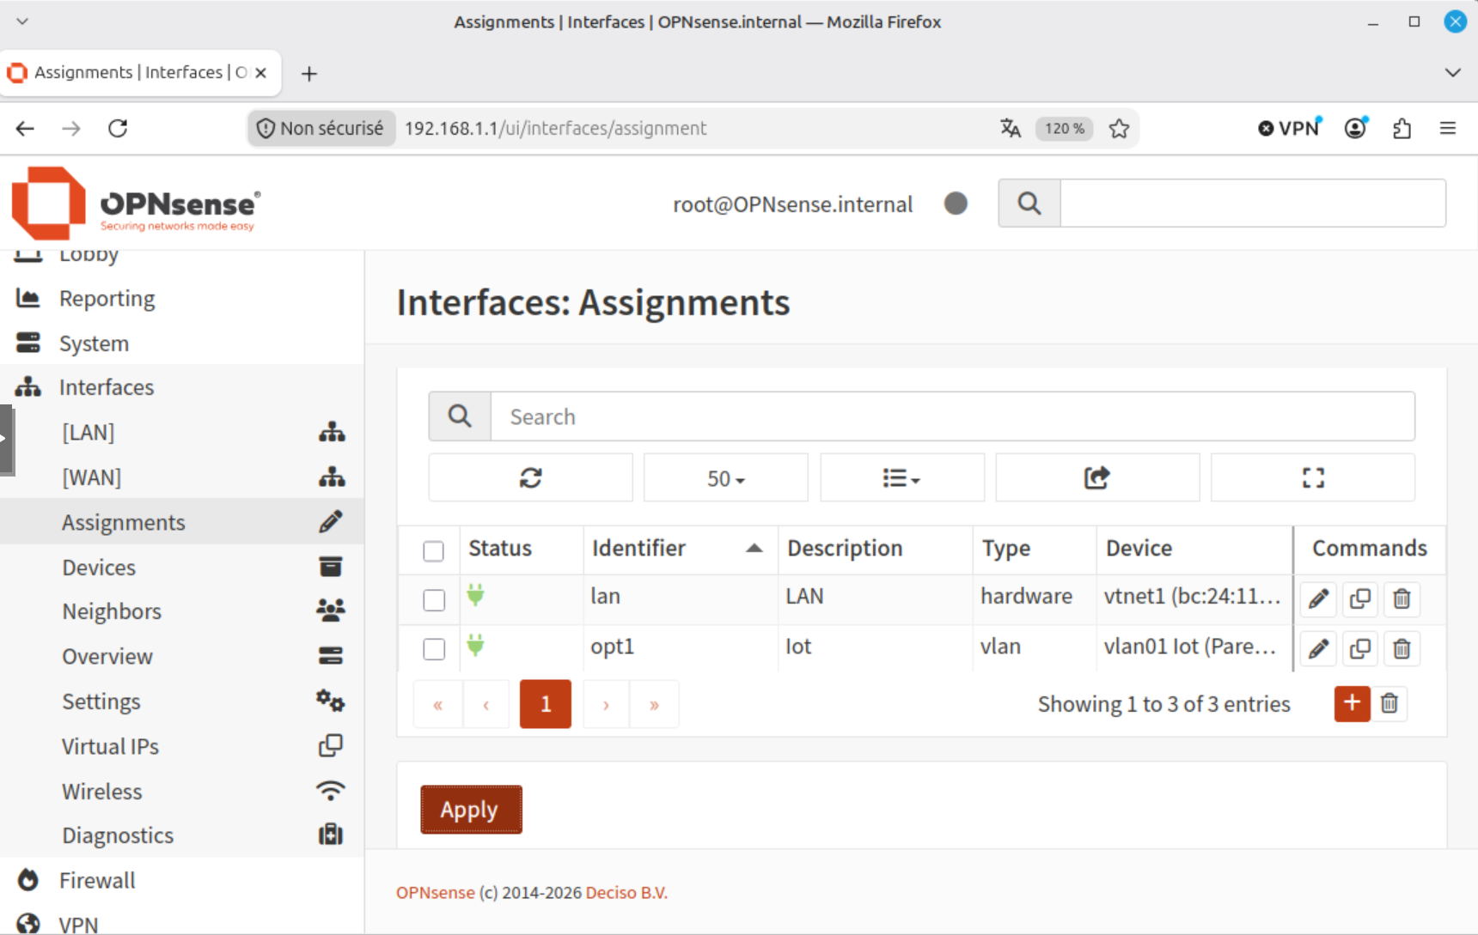Delete the opt1 row with trash icon
This screenshot has height=935, width=1478.
point(1402,648)
